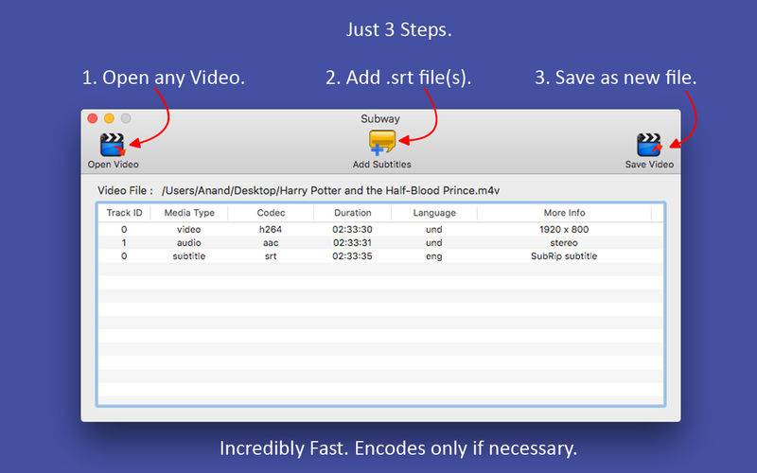This screenshot has height=473, width=757.
Task: Click the 1920 x 800 info cell
Action: [x=564, y=229]
